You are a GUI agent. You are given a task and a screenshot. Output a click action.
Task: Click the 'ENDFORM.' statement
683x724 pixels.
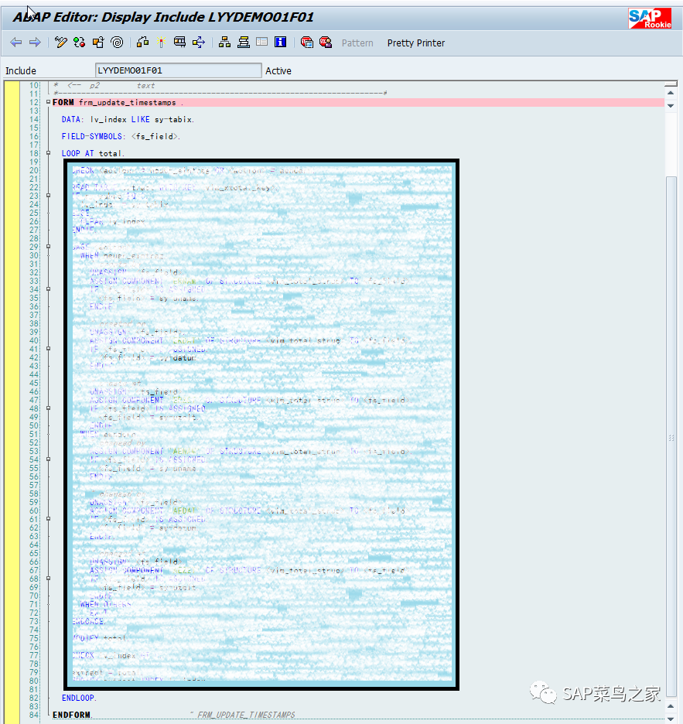pos(72,715)
